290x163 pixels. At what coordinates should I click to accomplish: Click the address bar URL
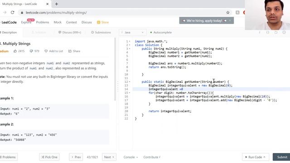(56, 13)
